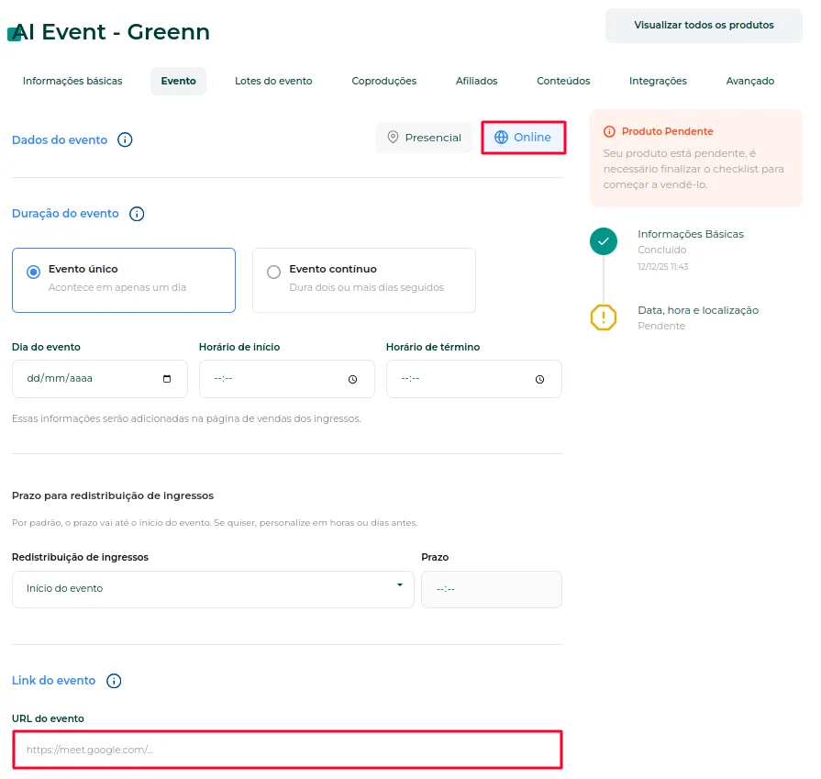Click green checkmark for Informações Básicas
The height and width of the screenshot is (779, 821).
pos(604,241)
